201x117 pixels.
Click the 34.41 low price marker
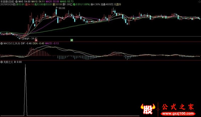pyautogui.click(x=34, y=39)
